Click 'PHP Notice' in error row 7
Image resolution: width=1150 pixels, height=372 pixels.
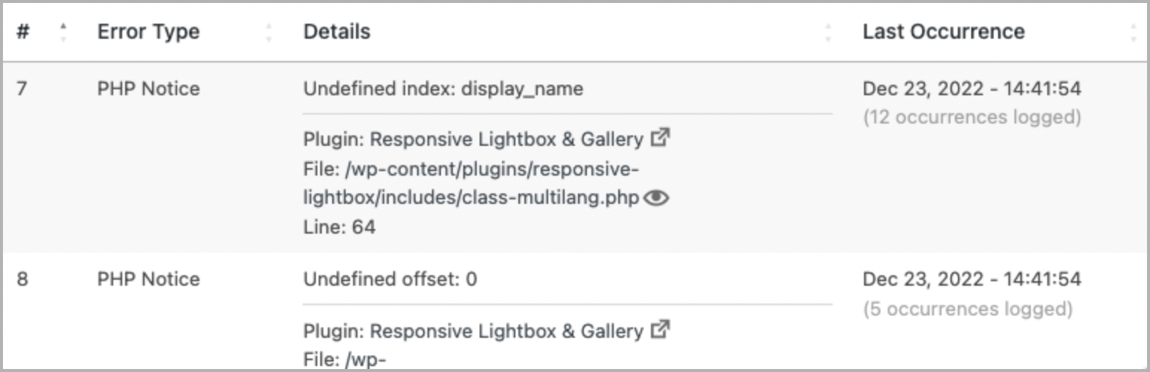148,89
